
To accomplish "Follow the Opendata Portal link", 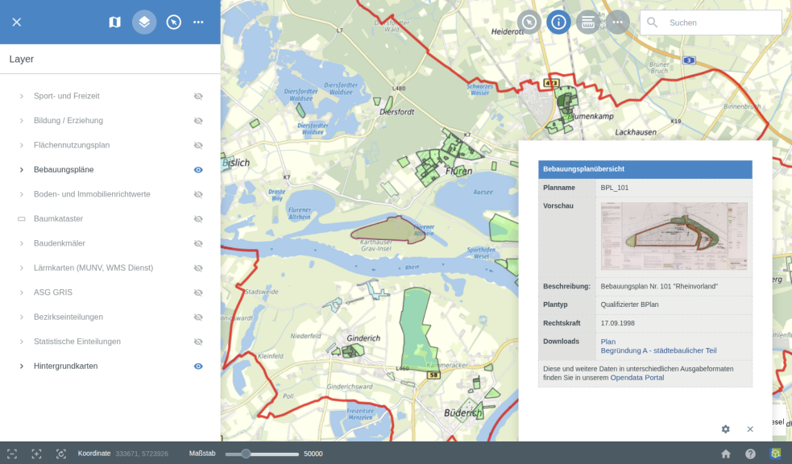I will [637, 378].
